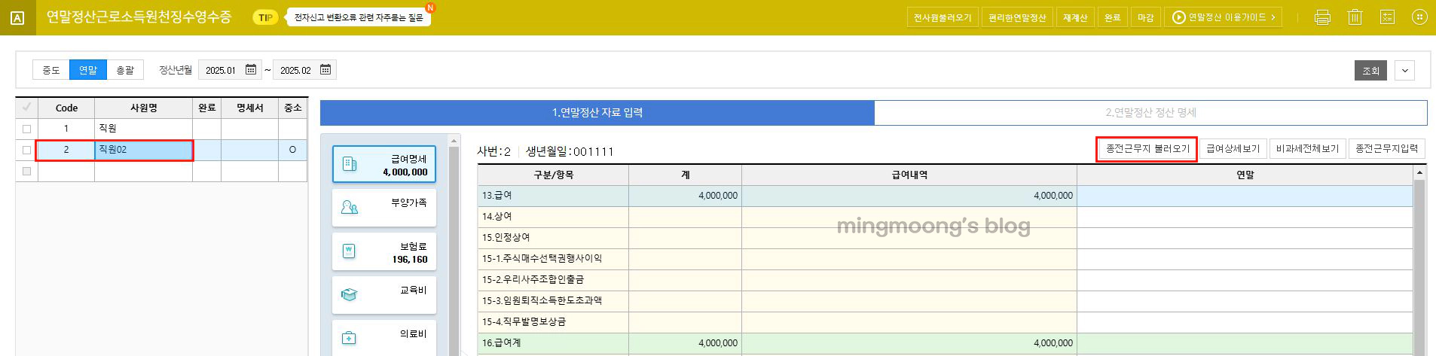Select the Code 1 cell
Viewport: 1436px width, 356px height.
[66, 129]
